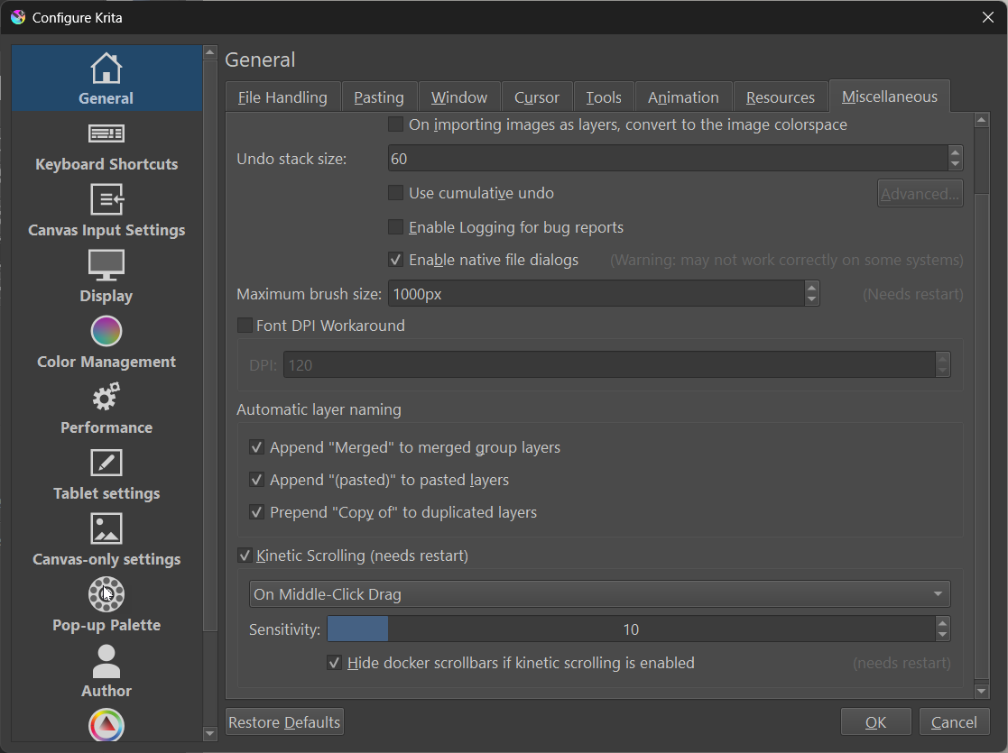The height and width of the screenshot is (753, 1008).
Task: Open the Animation settings tab
Action: [683, 96]
